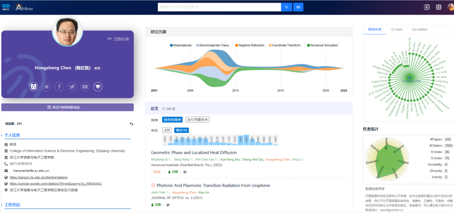The height and width of the screenshot is (213, 454).
Task: Click the translate icon in top bar
Action: 427,8
